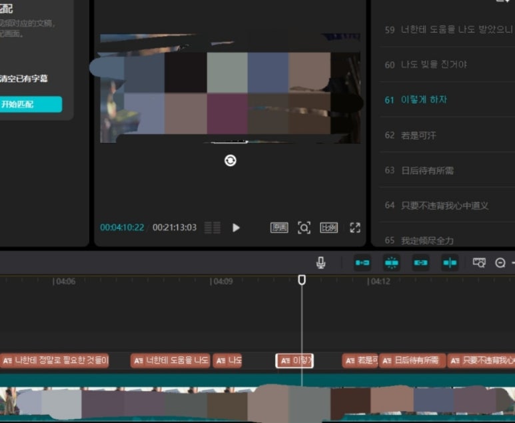Select subtitle line 59 in the list
Viewport: 515px width, 423px height.
[447, 29]
